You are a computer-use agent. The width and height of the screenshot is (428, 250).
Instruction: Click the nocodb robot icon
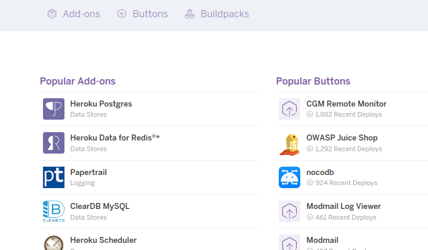click(290, 177)
